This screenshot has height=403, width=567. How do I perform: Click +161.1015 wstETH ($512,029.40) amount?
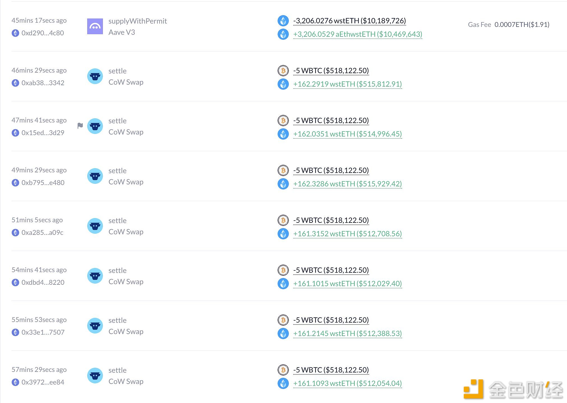(347, 284)
